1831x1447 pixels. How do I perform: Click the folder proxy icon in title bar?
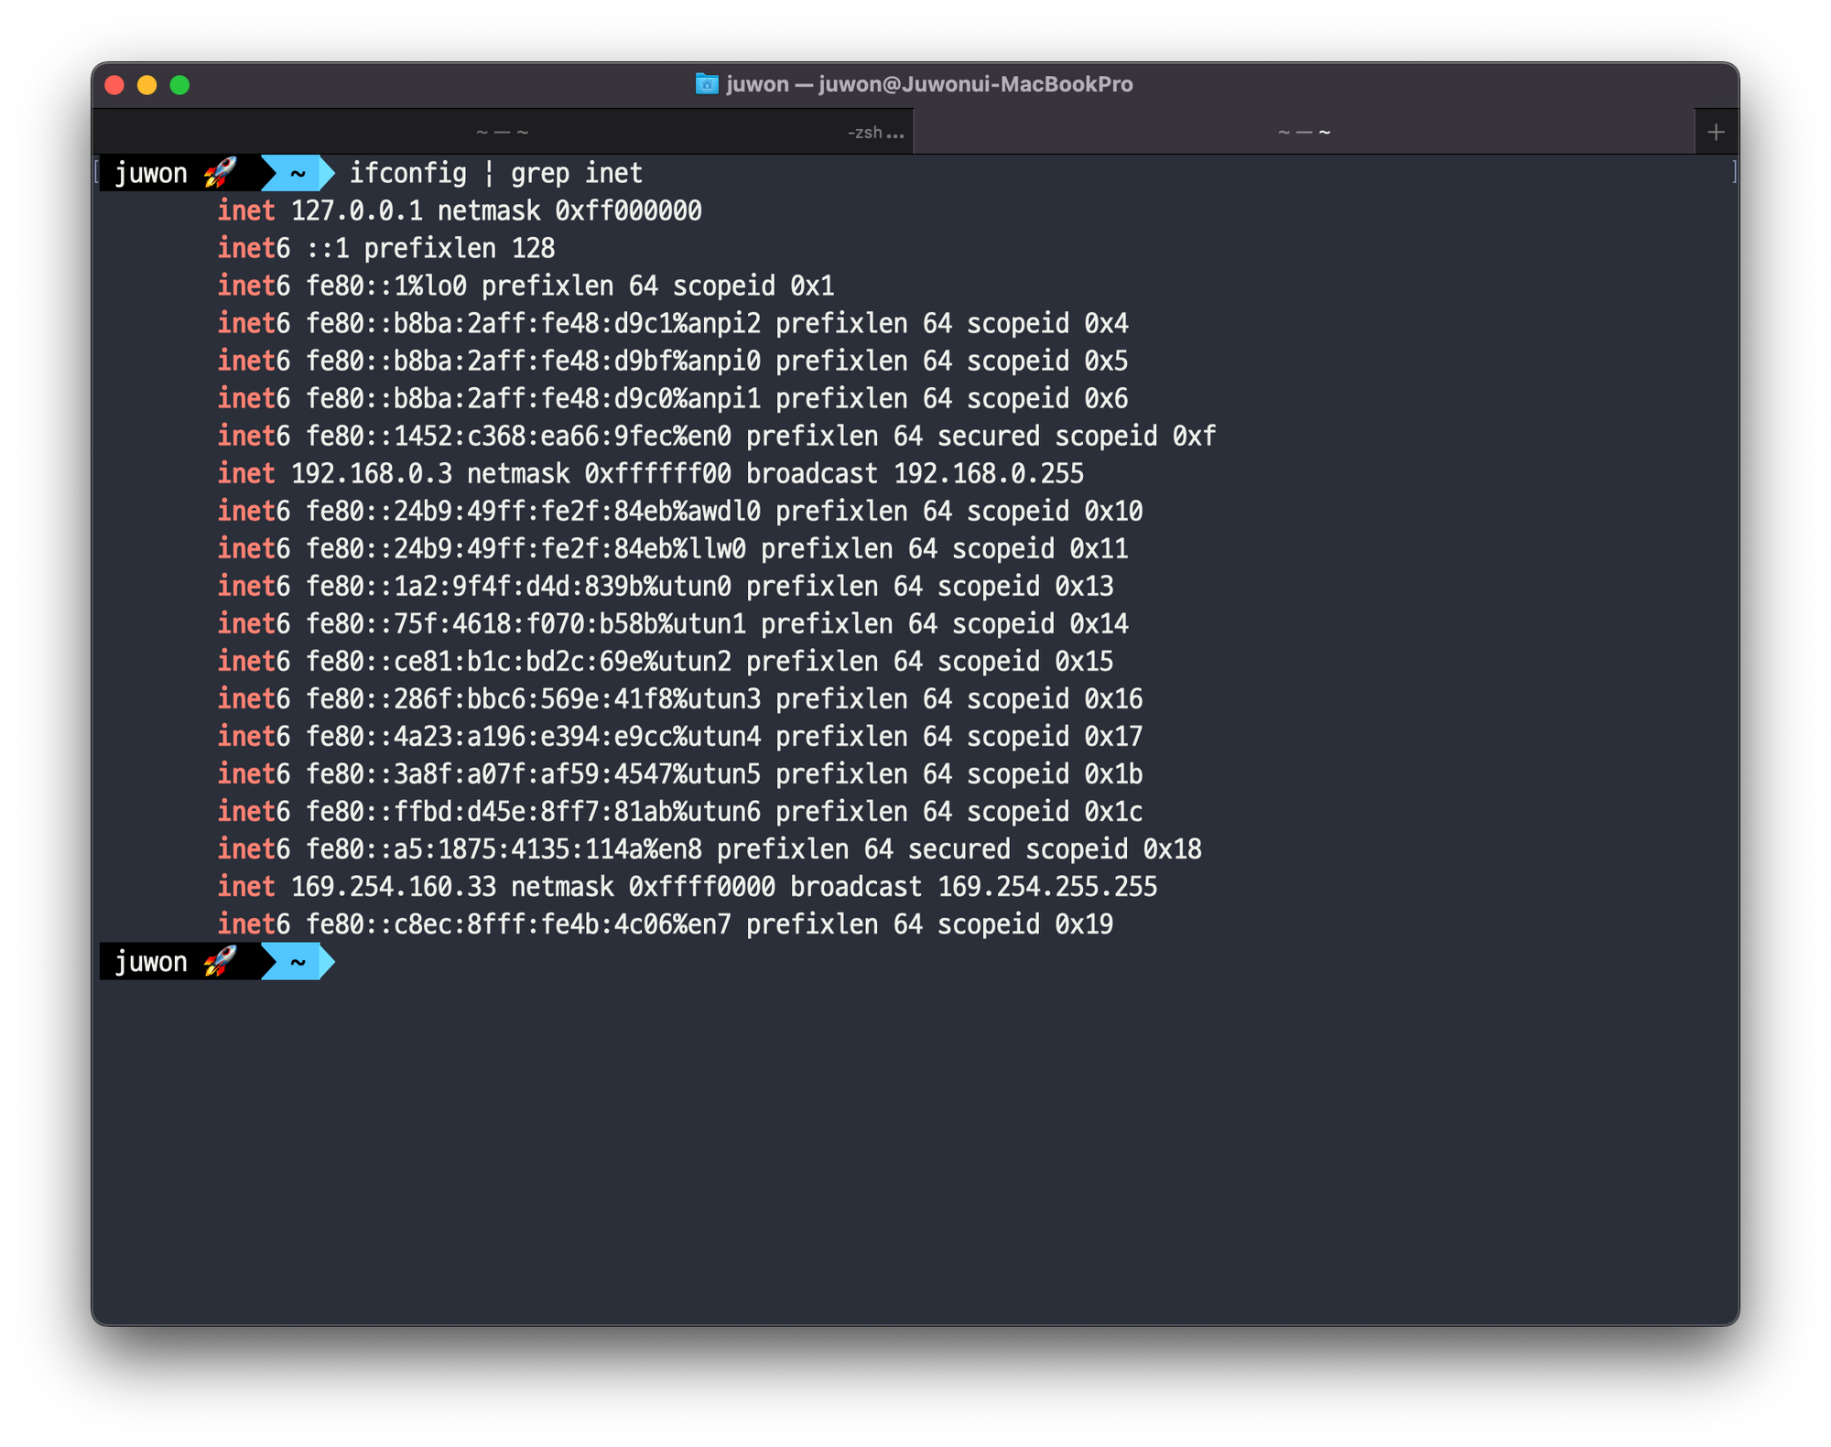coord(706,84)
